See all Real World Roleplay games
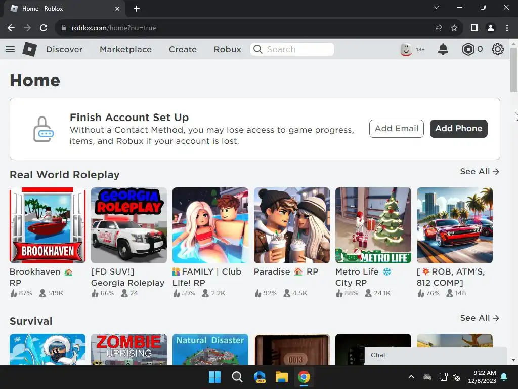Image resolution: width=518 pixels, height=389 pixels. coord(480,171)
